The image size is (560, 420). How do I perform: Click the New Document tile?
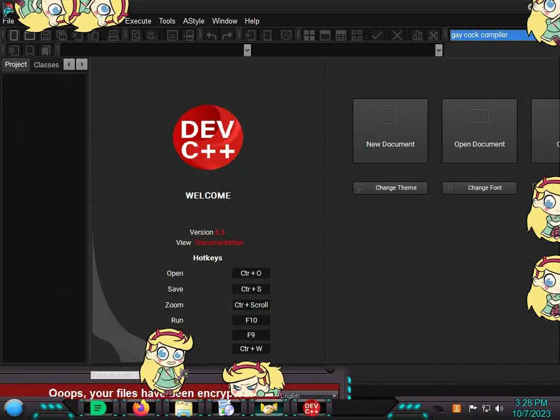390,131
